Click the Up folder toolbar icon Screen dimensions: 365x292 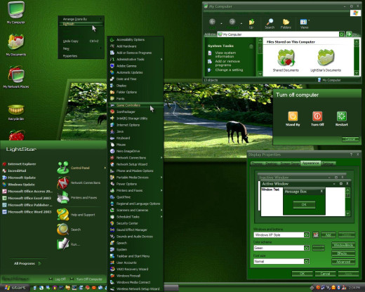pyautogui.click(x=251, y=24)
